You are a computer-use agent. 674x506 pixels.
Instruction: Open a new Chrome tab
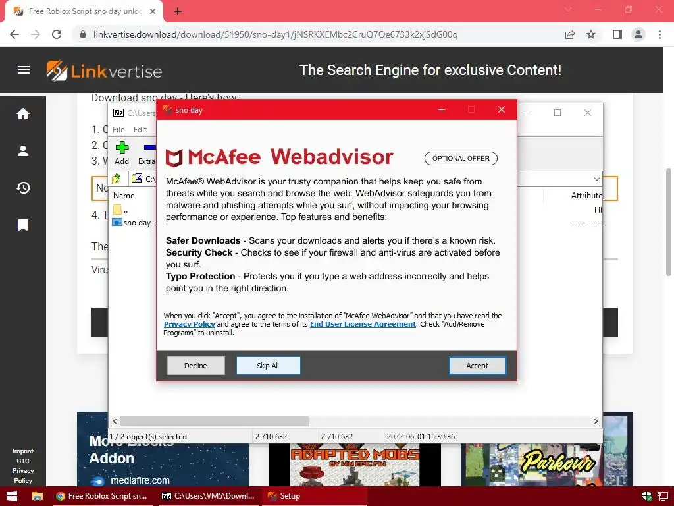(x=178, y=11)
